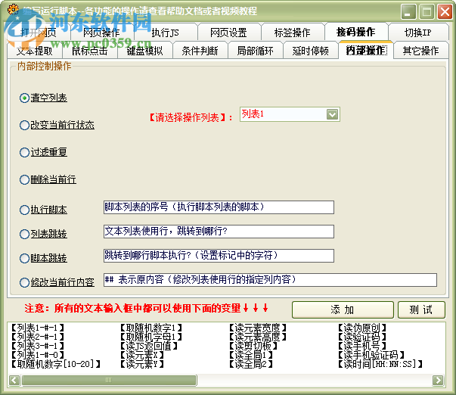The image size is (456, 395).
Task: Click the 跳转到哪行脚本执行 input field
Action: (219, 256)
